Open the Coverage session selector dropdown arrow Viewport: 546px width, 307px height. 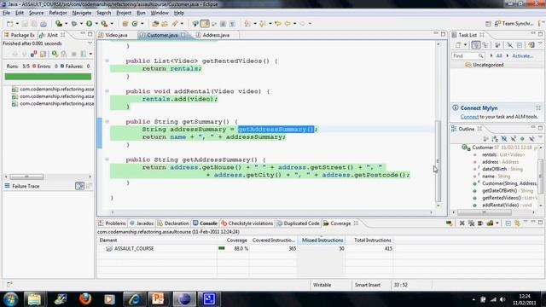(497, 223)
